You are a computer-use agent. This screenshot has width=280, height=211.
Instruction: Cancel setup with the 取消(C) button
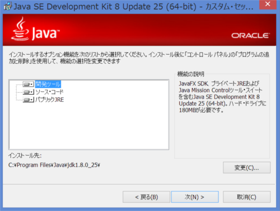246,197
